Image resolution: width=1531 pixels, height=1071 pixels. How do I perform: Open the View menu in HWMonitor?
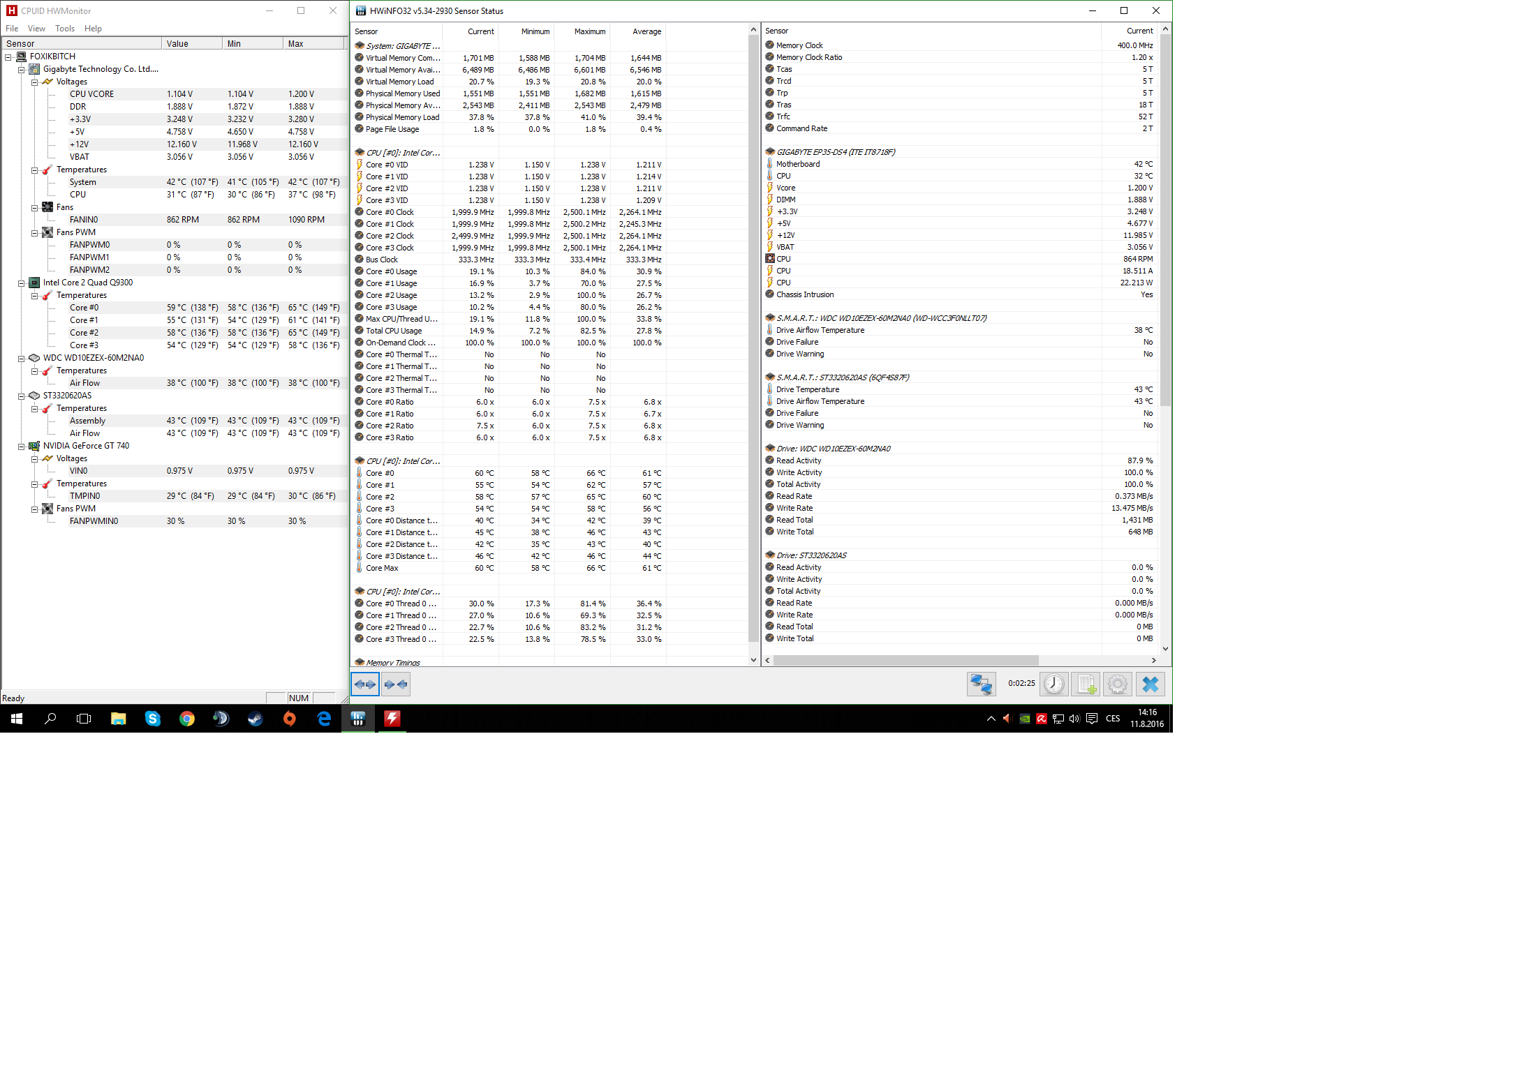[x=36, y=29]
